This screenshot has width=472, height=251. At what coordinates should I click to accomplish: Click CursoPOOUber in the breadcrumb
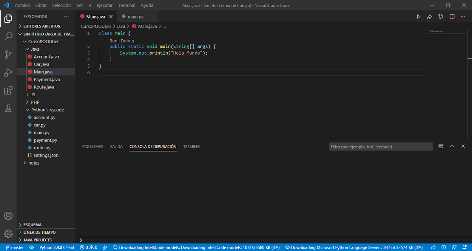[96, 26]
